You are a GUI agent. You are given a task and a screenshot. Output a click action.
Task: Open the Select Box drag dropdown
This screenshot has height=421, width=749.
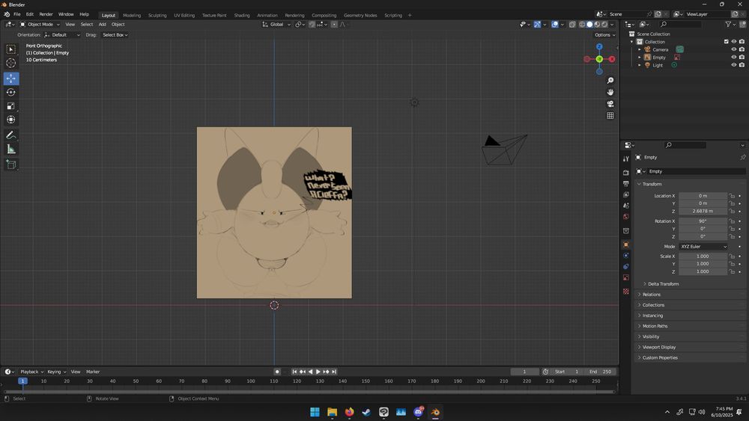115,35
